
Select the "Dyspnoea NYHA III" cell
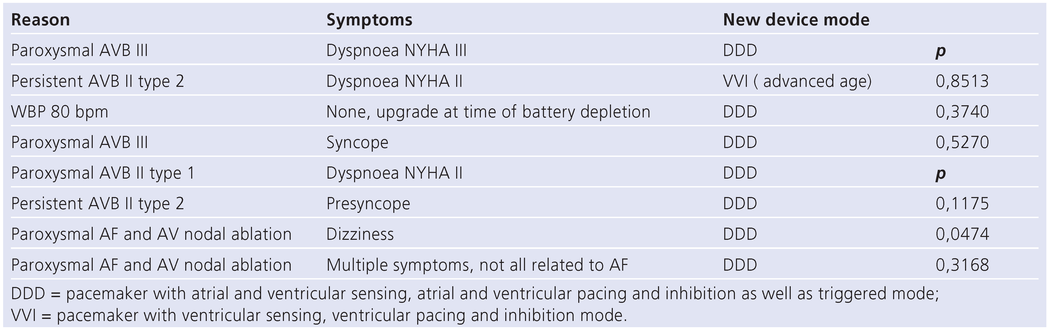(396, 51)
